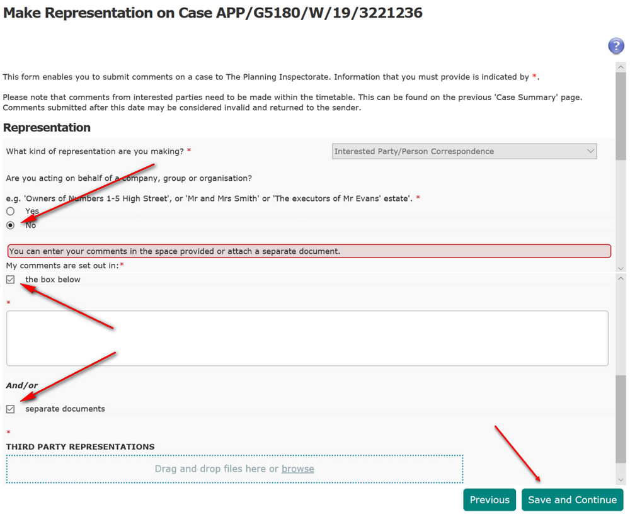Click the lower pane scrollbar thumb
The image size is (630, 517).
[621, 419]
